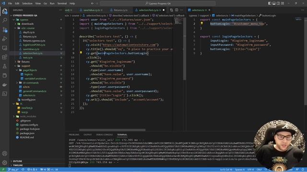Switch to the OUTPUT panel tab

coord(87,135)
